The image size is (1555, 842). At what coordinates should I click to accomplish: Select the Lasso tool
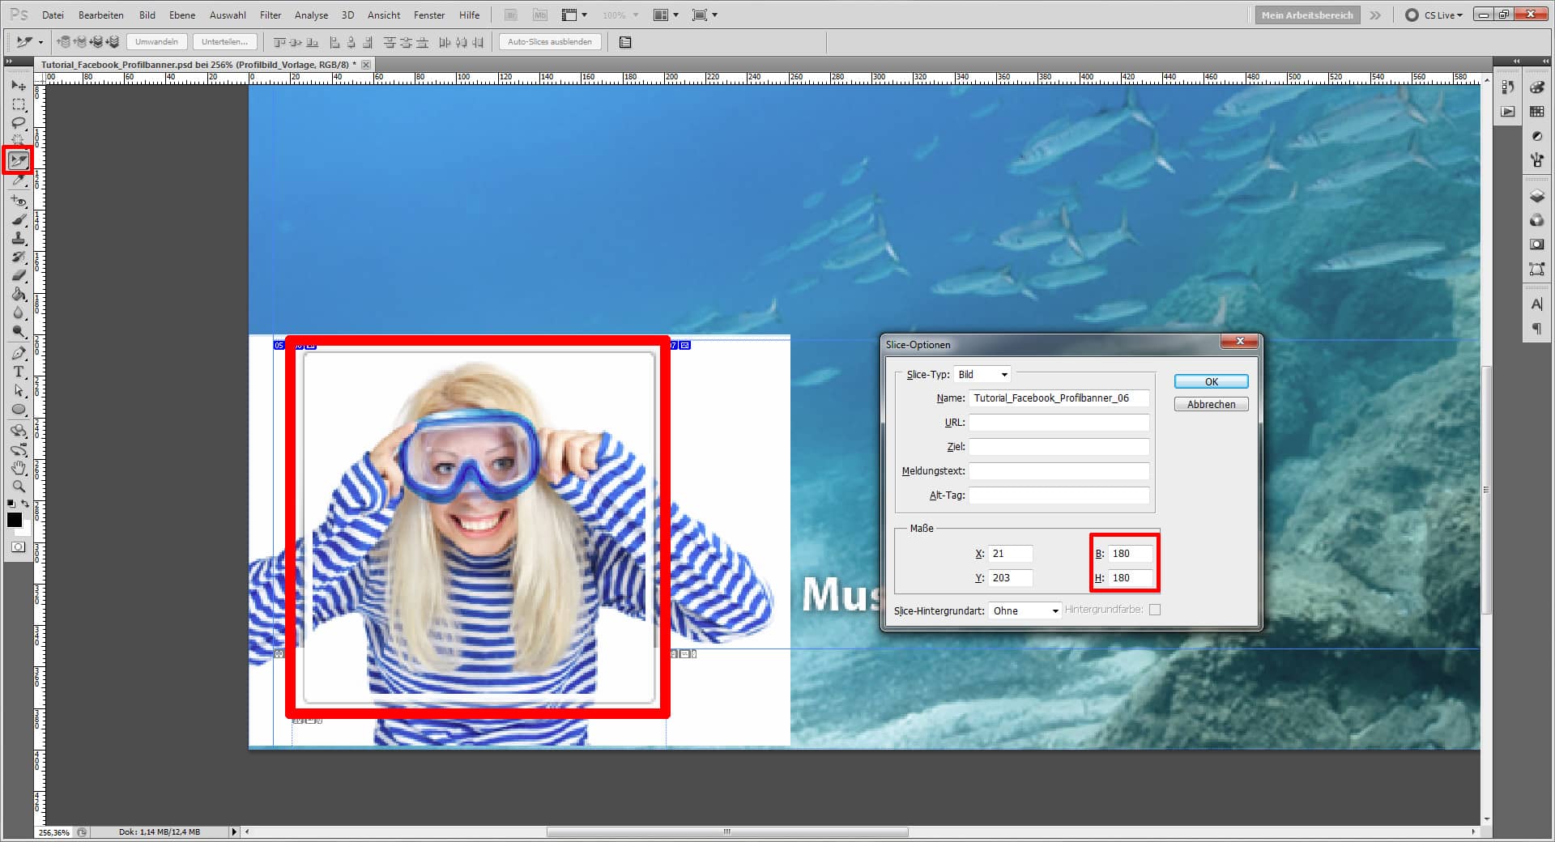(x=18, y=122)
